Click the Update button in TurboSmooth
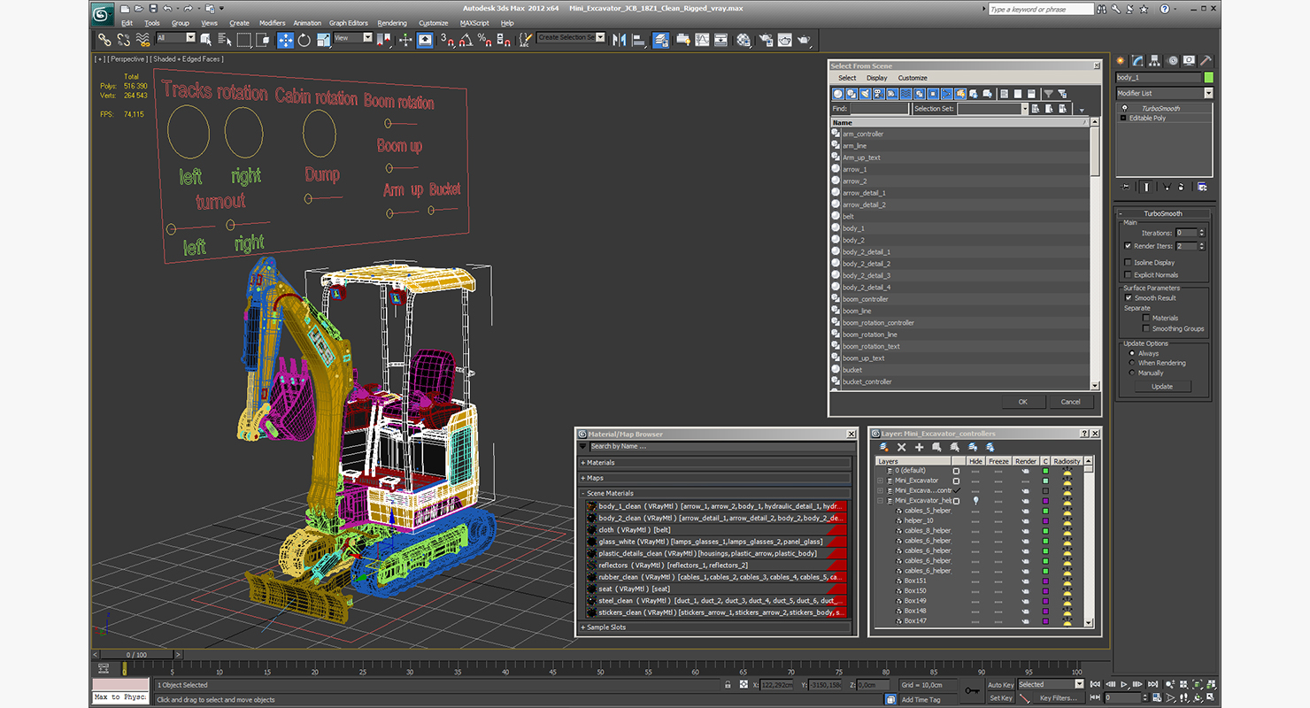The image size is (1310, 708). click(x=1162, y=387)
